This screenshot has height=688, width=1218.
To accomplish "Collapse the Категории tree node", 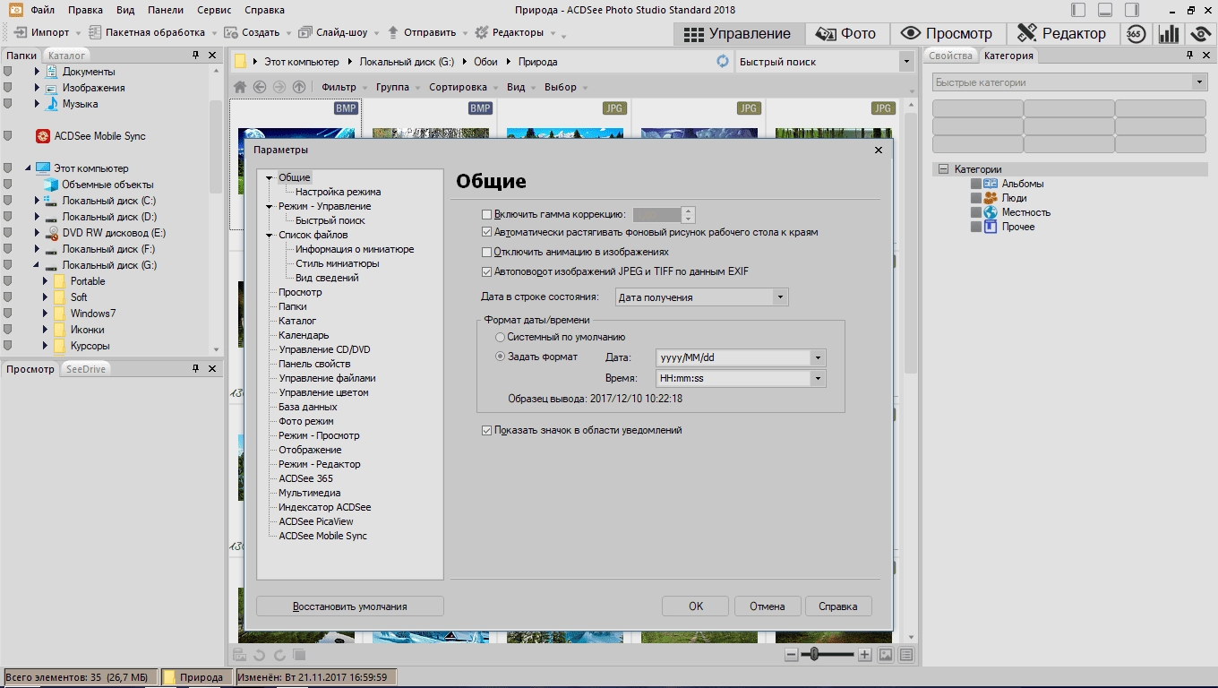I will (943, 169).
